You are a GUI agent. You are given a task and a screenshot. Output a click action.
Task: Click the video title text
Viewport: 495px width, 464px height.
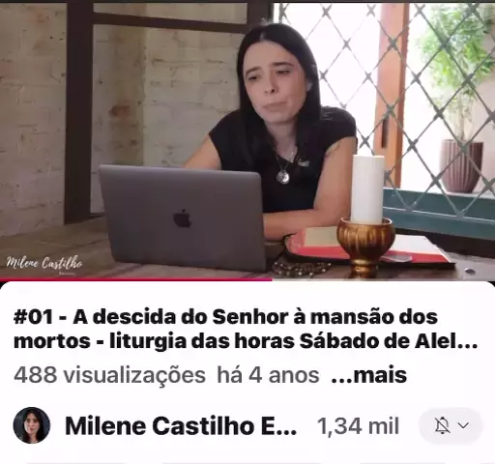tap(246, 329)
